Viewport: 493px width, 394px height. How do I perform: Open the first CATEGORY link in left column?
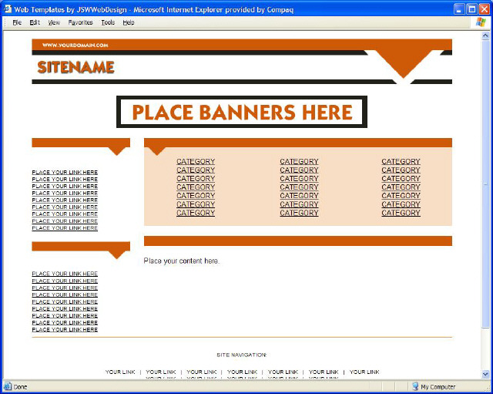click(196, 162)
